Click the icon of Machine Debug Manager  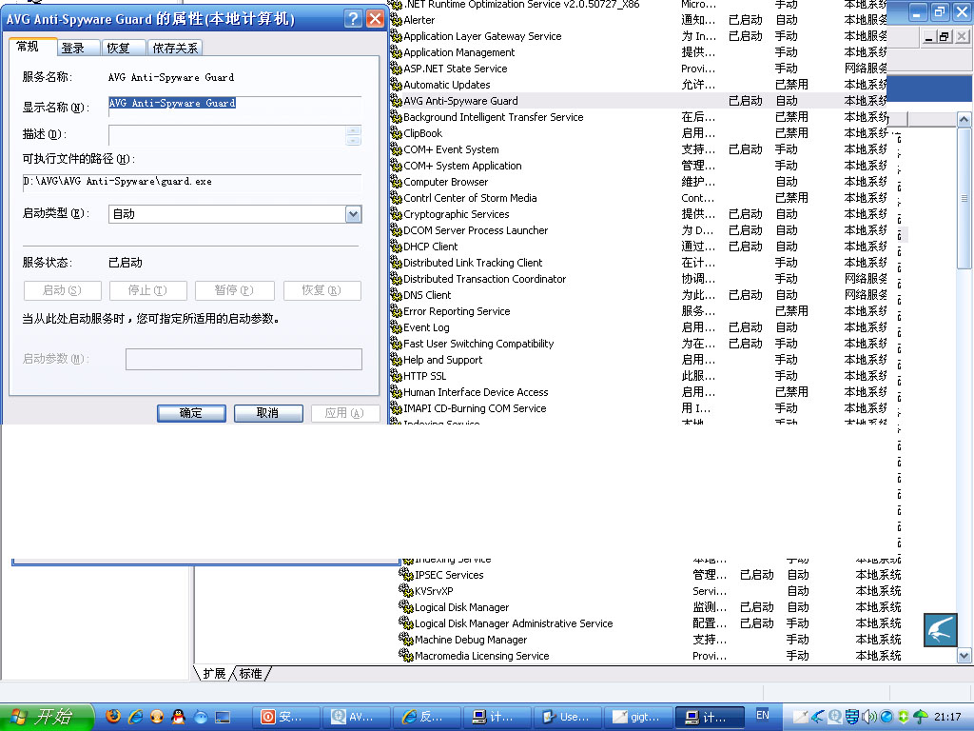tap(406, 640)
